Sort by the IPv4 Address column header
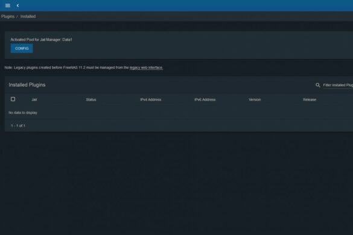 151,99
